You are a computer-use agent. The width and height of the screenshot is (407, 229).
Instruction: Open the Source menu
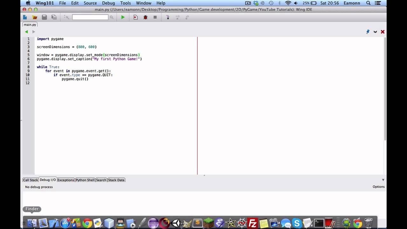point(90,3)
